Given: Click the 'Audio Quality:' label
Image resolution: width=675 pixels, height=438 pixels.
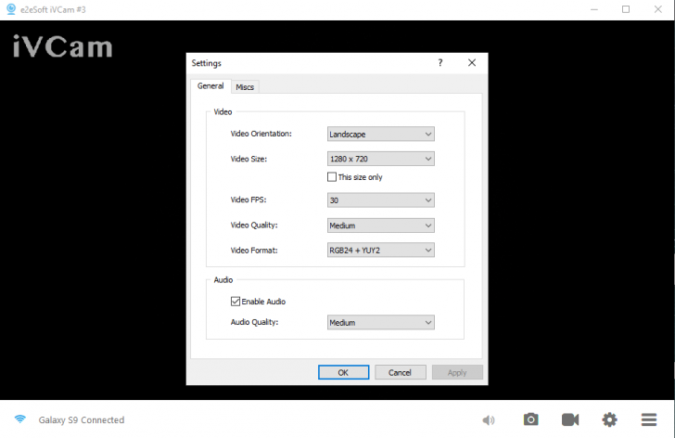Looking at the screenshot, I should [254, 322].
